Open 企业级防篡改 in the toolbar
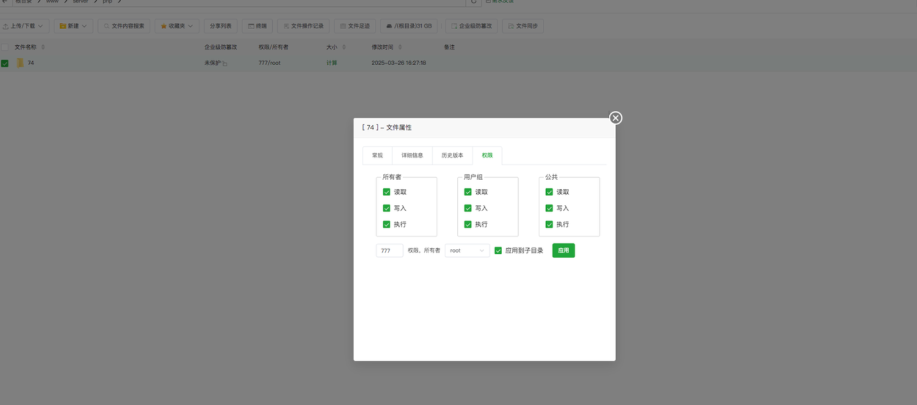Viewport: 917px width, 405px height. tap(454, 26)
